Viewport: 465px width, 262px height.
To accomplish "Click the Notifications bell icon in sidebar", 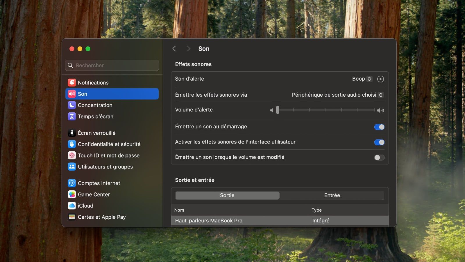I will (x=72, y=83).
